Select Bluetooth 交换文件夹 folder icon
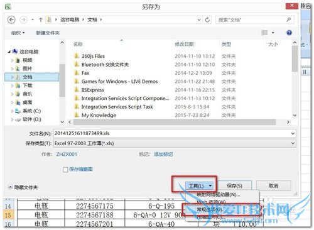Image resolution: width=314 pixels, height=230 pixels. click(x=77, y=64)
